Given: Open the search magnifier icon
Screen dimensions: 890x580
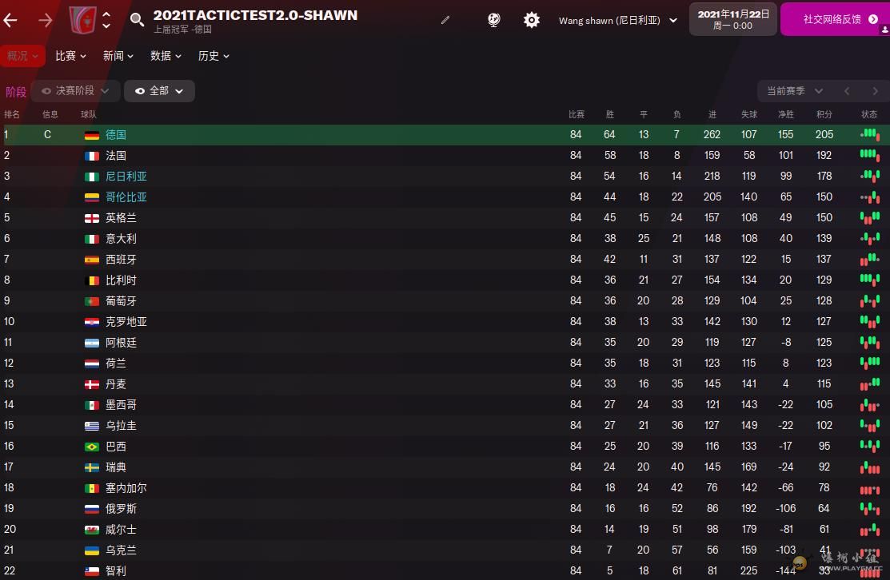Looking at the screenshot, I should 137,20.
